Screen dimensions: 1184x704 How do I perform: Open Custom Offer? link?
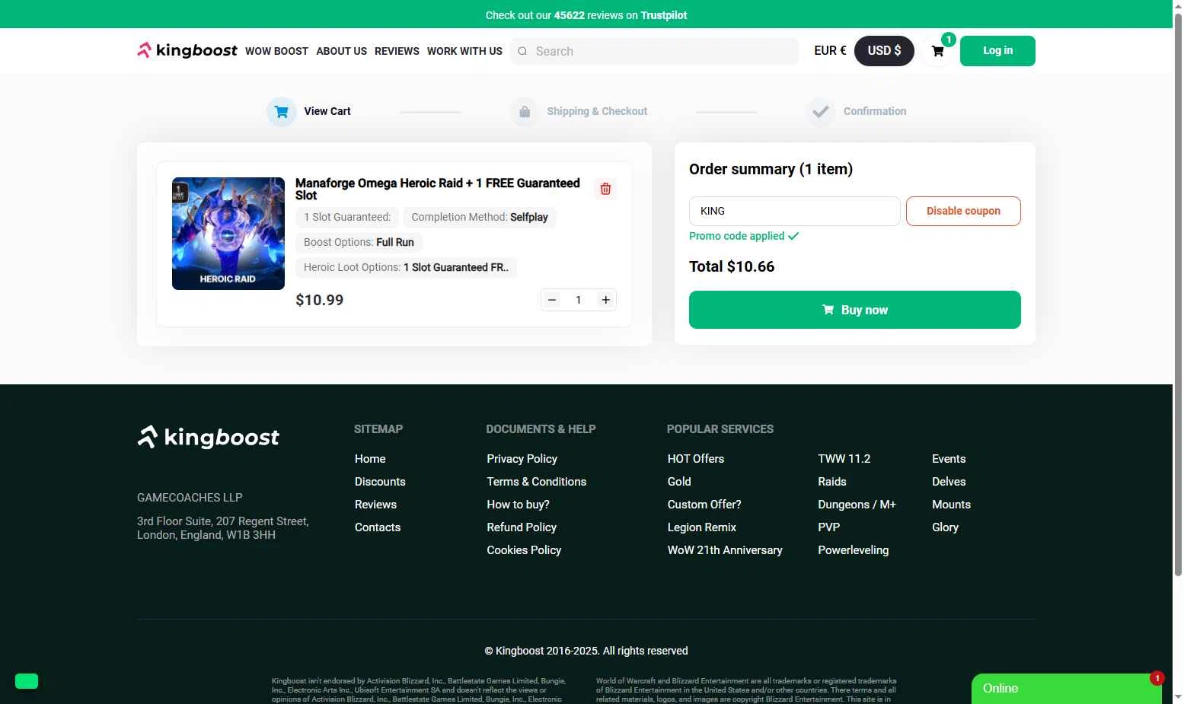[704, 505]
